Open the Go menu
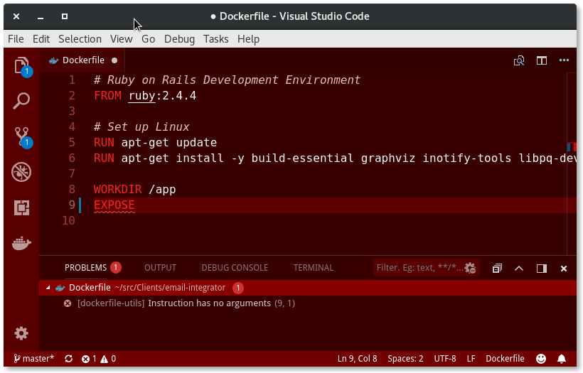The width and height of the screenshot is (583, 373). click(148, 39)
